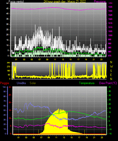Click the S direction marker beside wind chart
Viewport: 118px width, 141px height.
click(x=111, y=71)
